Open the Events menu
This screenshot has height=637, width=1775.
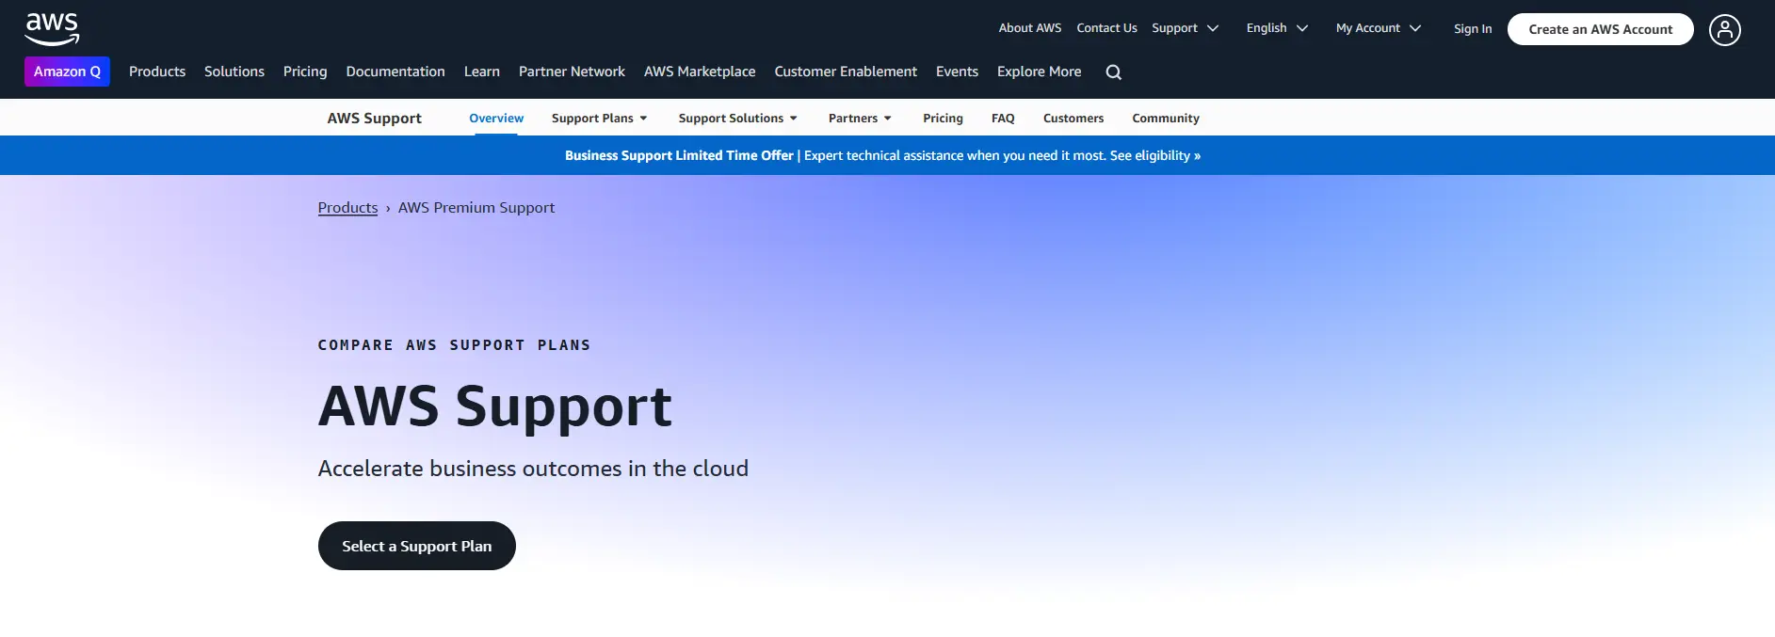click(x=957, y=72)
